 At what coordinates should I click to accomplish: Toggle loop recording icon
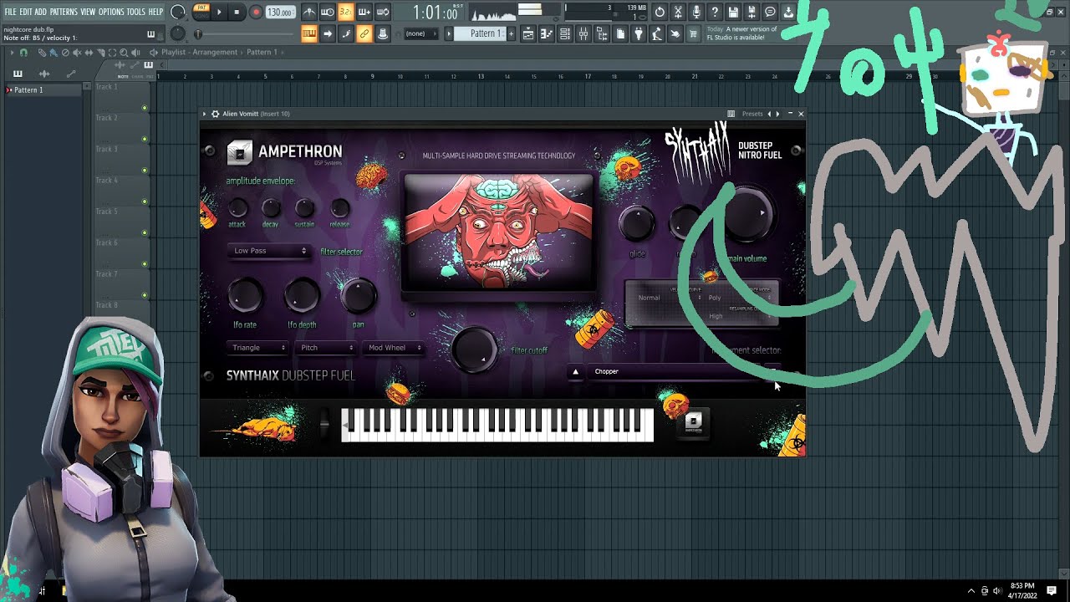pos(383,13)
